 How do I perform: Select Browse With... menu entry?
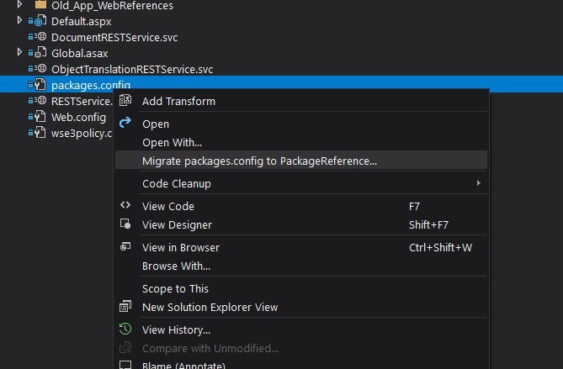coord(301,266)
